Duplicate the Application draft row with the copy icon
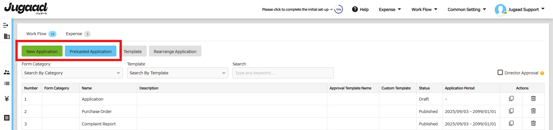This screenshot has height=130, width=553. point(511,99)
